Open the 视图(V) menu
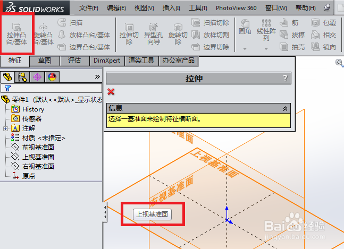This screenshot has height=249, width=344. (x=144, y=8)
